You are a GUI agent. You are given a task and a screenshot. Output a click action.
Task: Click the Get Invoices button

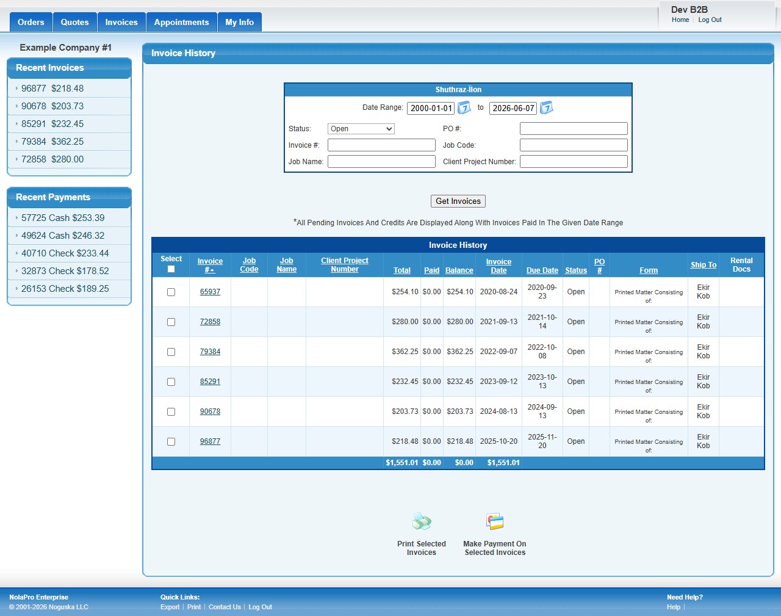point(458,201)
